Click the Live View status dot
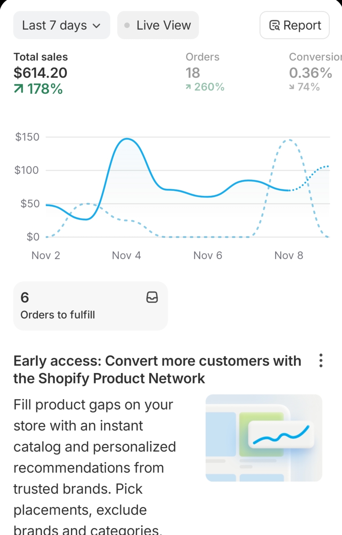342x535 pixels. (127, 25)
